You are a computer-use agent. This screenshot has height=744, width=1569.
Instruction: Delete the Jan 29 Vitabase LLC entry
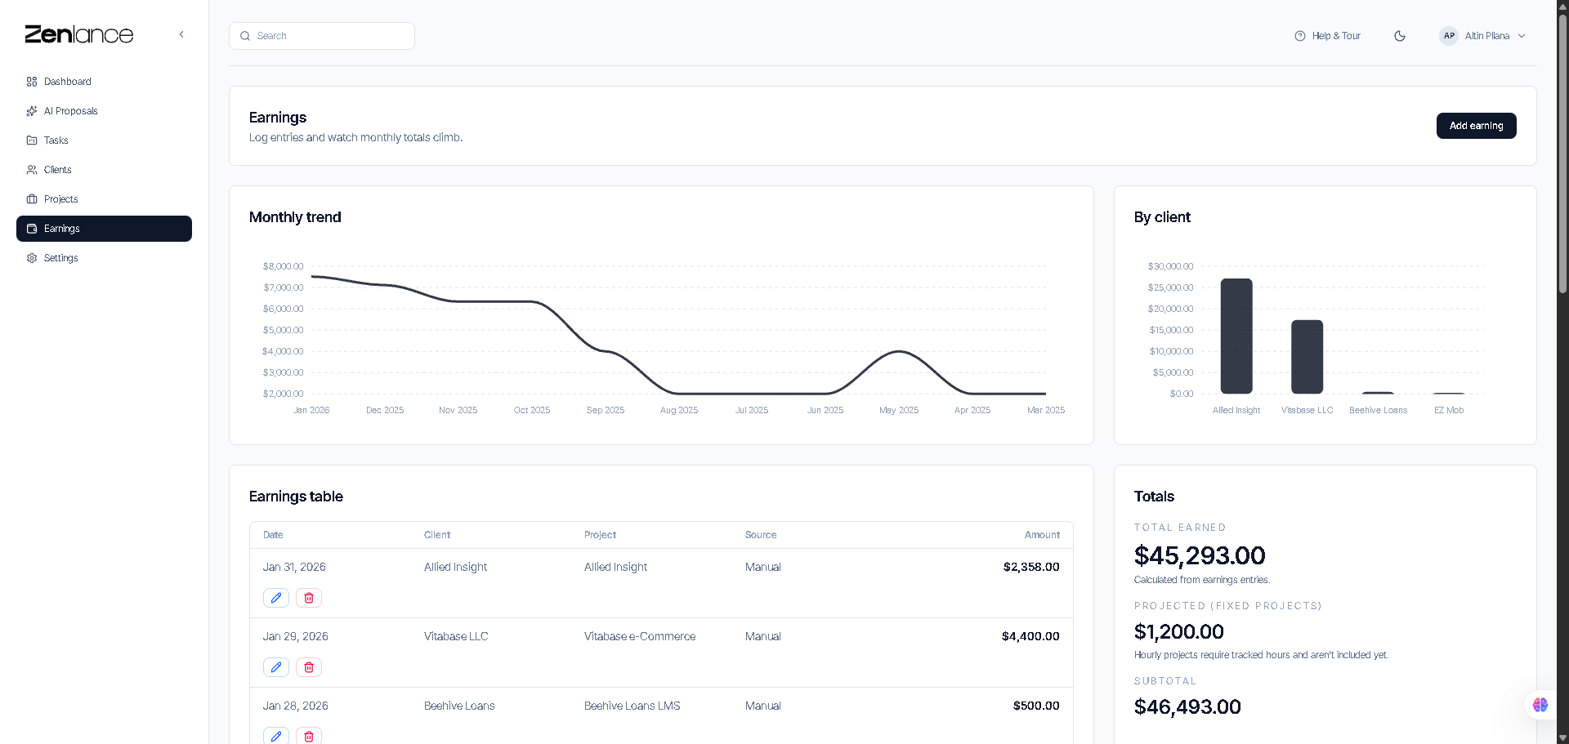308,667
